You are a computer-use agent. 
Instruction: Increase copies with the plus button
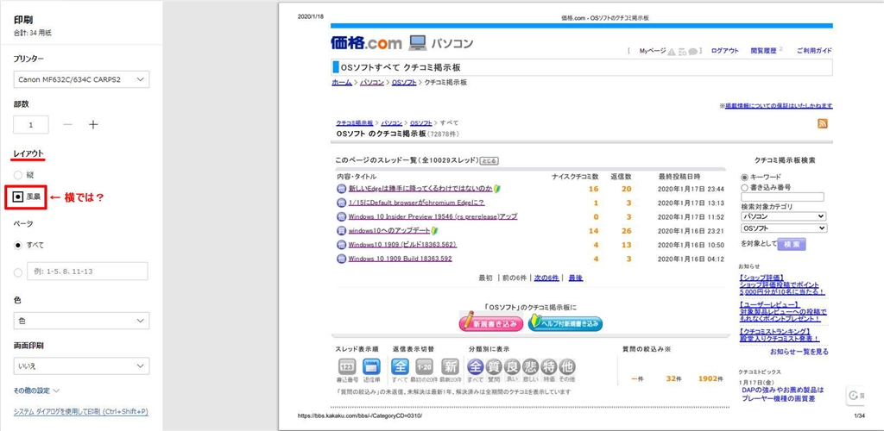(93, 124)
